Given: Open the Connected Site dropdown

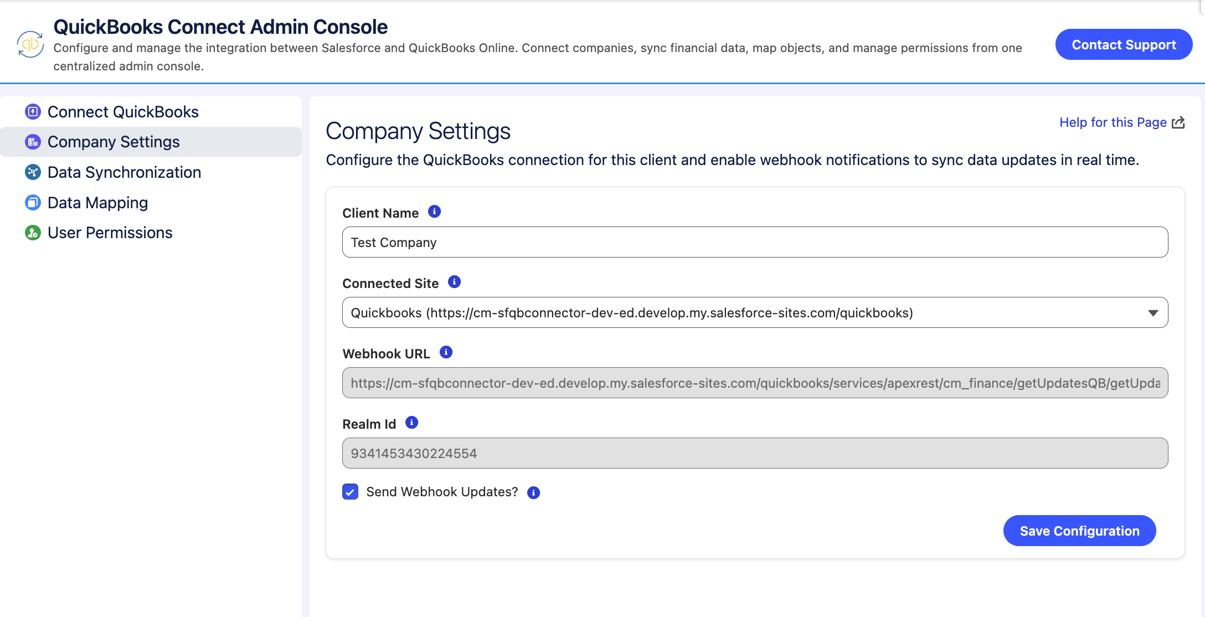Looking at the screenshot, I should [x=755, y=312].
